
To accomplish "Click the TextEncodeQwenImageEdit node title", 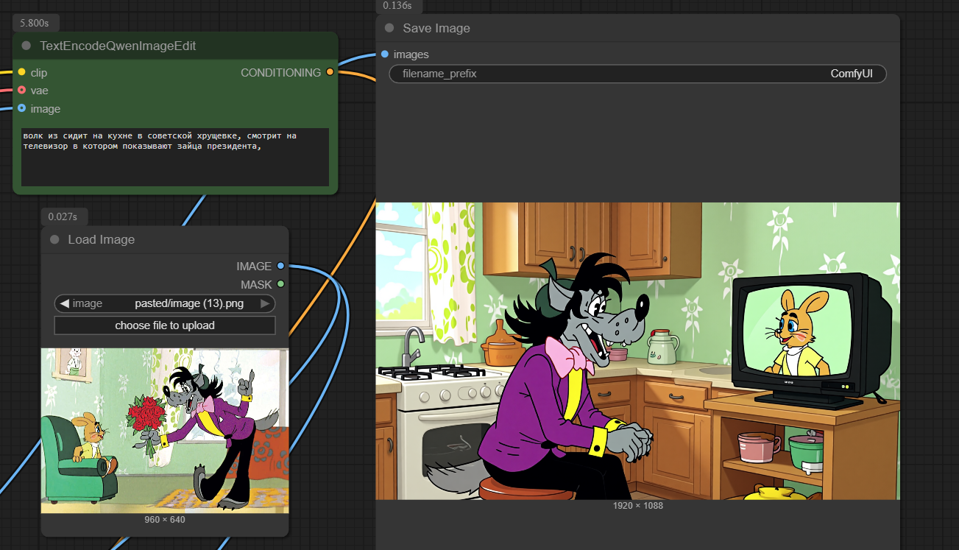I will (118, 46).
